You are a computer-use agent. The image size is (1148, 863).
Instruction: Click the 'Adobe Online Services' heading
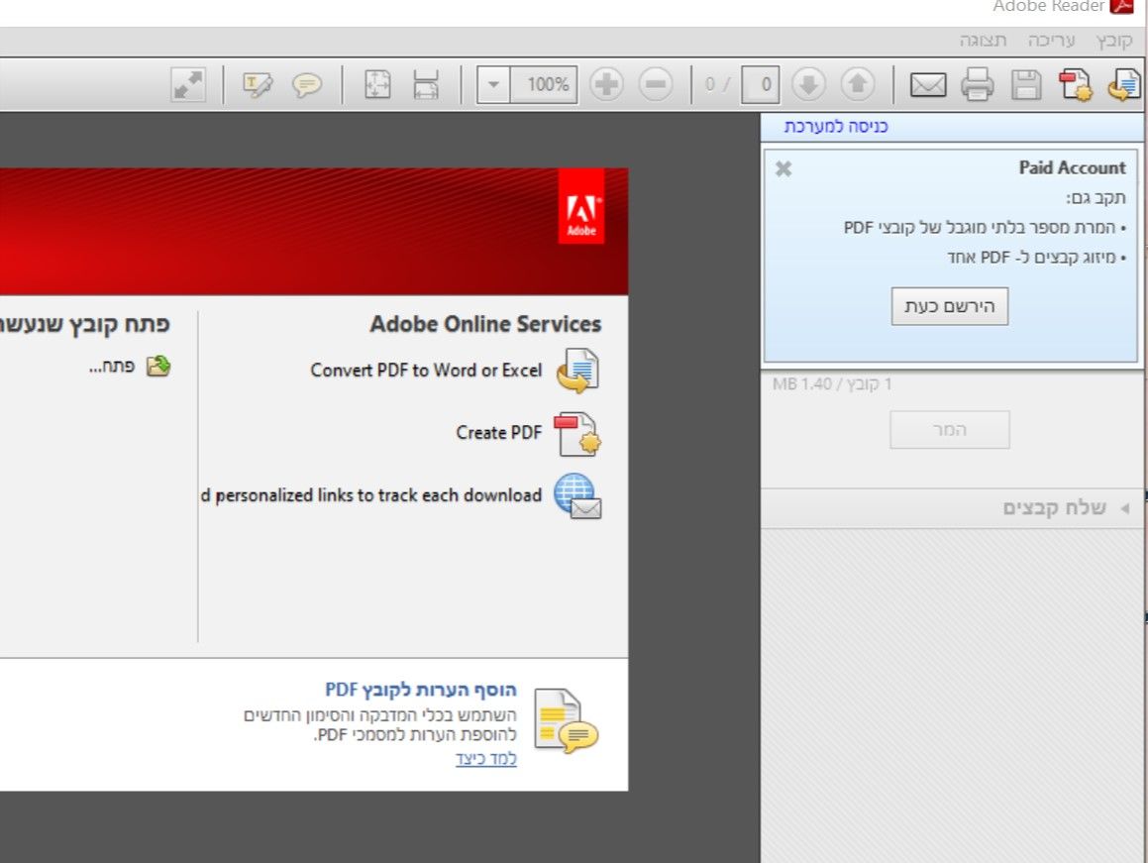[x=485, y=324]
